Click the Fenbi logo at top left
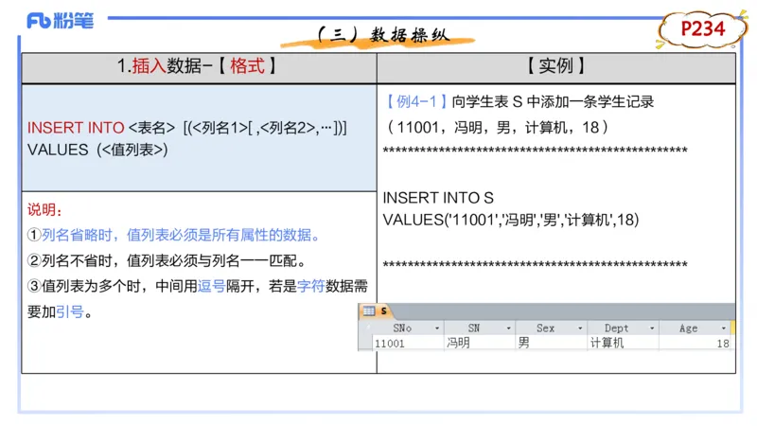The width and height of the screenshot is (757, 426). coord(60,21)
